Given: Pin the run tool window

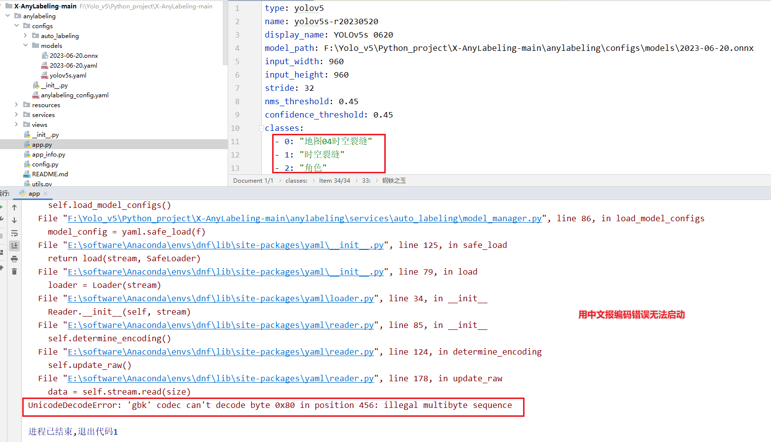Looking at the screenshot, I should point(2,267).
